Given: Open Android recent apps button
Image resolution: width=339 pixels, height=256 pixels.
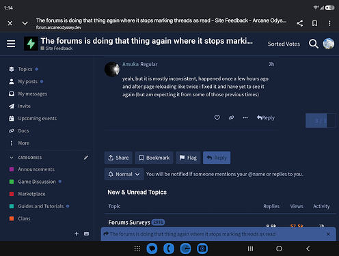Looking at the screenshot, I should click(x=250, y=248).
